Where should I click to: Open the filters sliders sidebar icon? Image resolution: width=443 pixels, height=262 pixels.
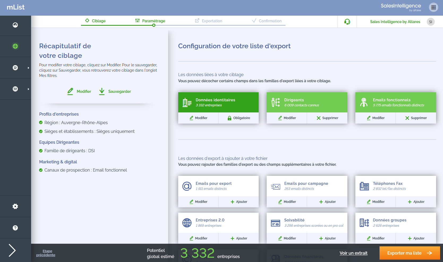coord(15,89)
